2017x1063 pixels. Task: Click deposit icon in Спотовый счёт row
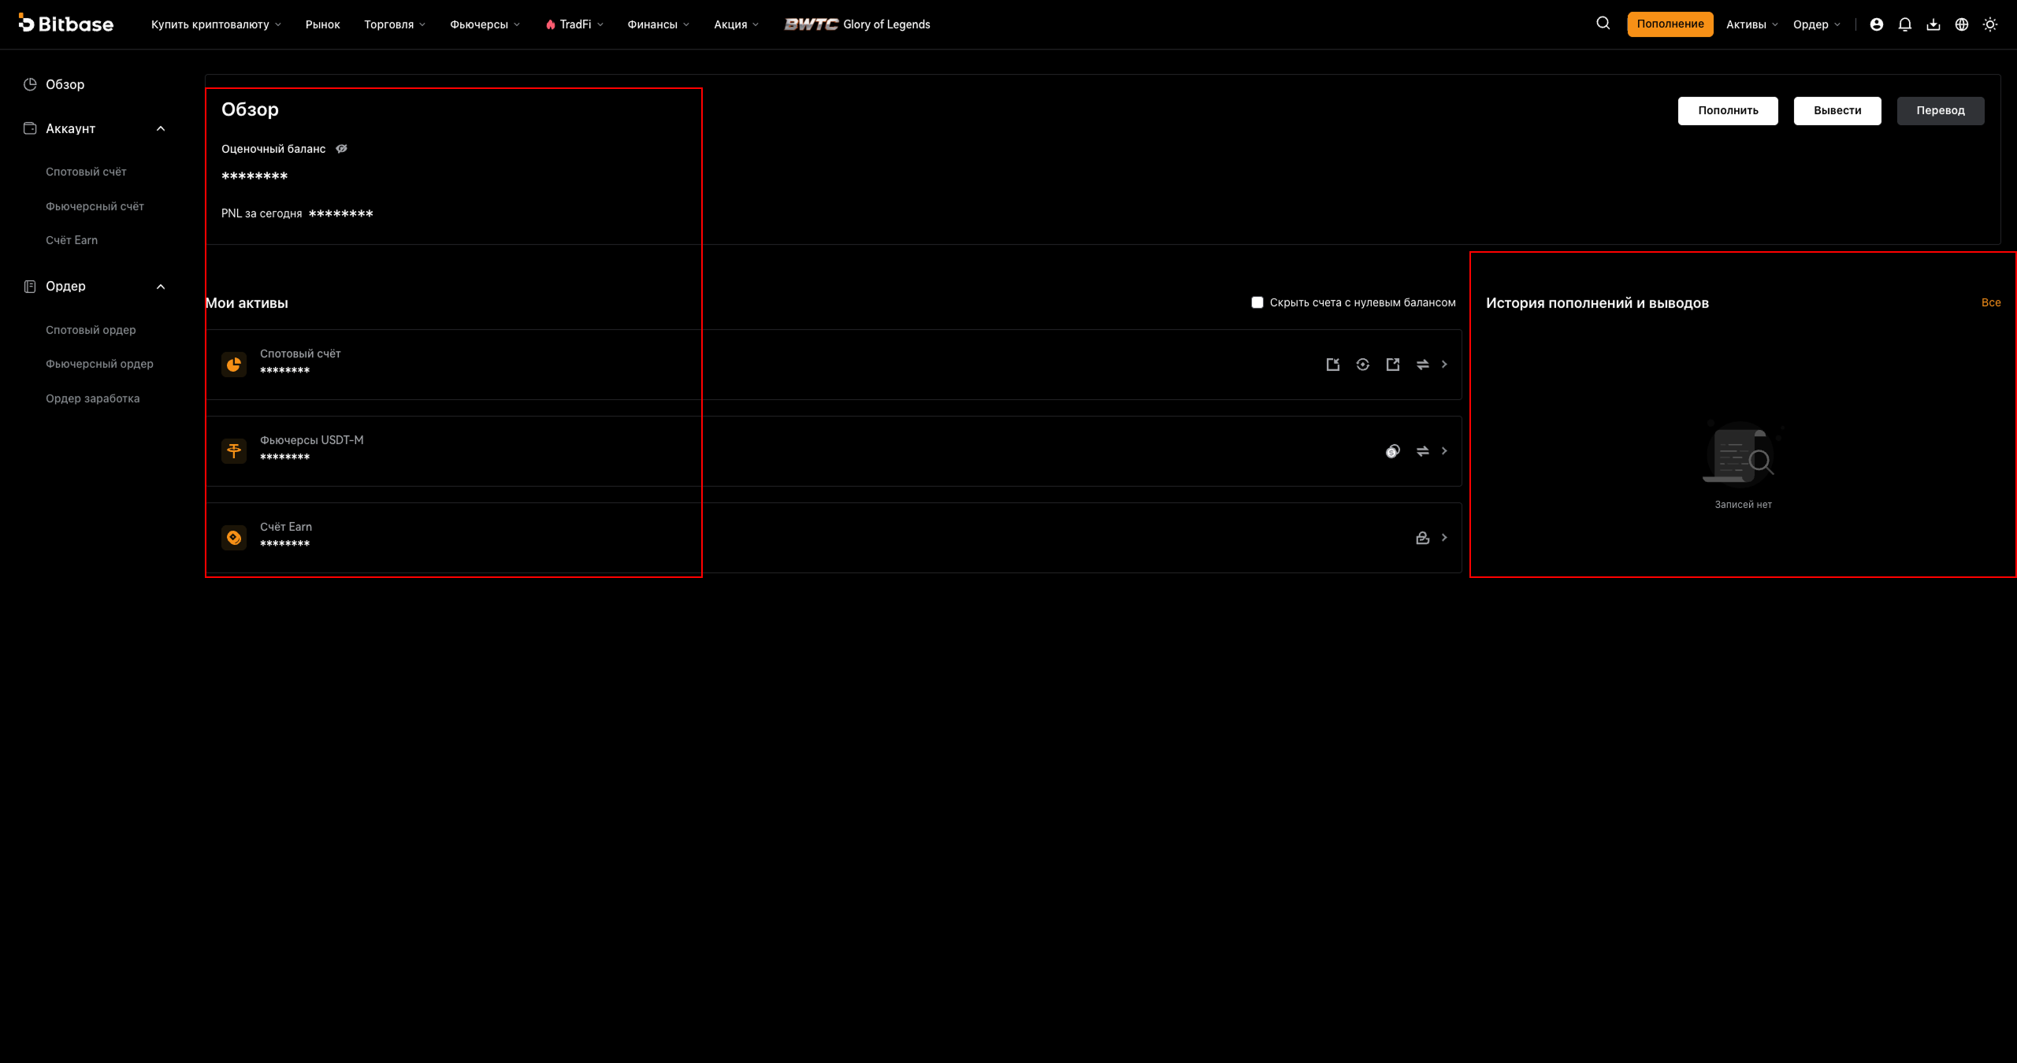tap(1333, 365)
